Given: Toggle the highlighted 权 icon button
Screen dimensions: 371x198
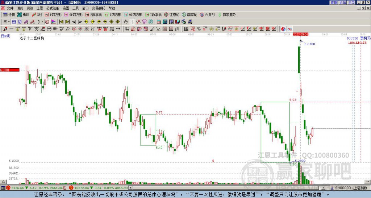Looking at the screenshot, I should click(x=47, y=22).
